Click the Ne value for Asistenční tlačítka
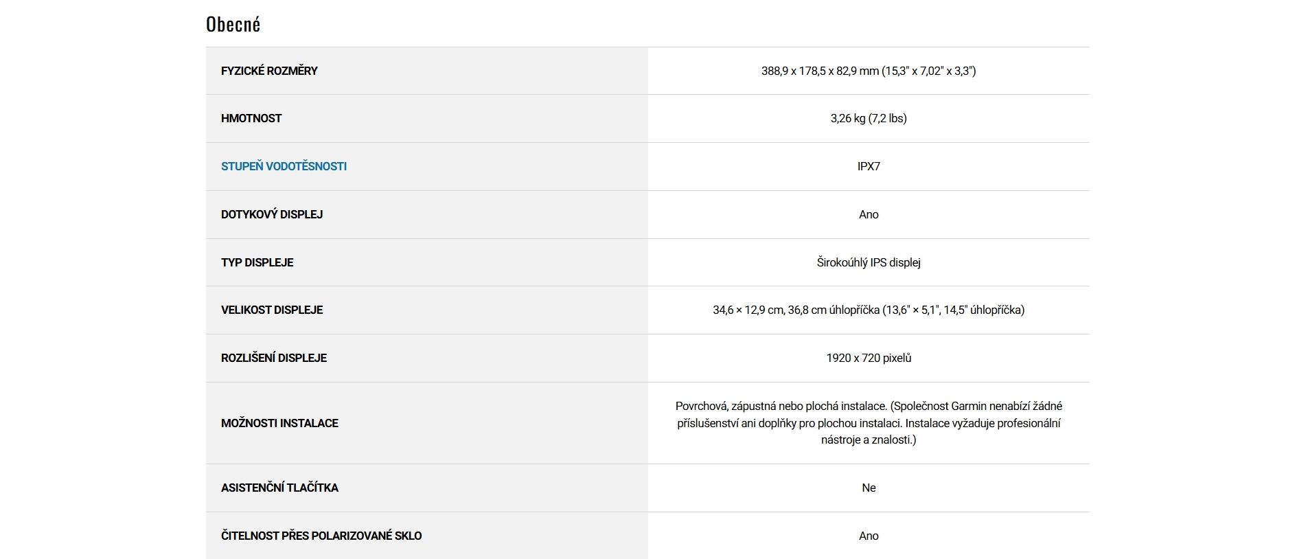 point(869,488)
